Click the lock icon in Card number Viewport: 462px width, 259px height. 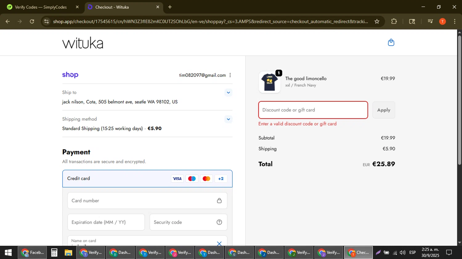click(219, 201)
